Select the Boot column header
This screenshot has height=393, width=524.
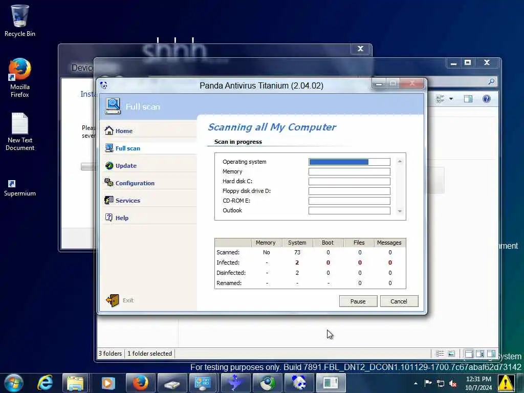pyautogui.click(x=327, y=243)
